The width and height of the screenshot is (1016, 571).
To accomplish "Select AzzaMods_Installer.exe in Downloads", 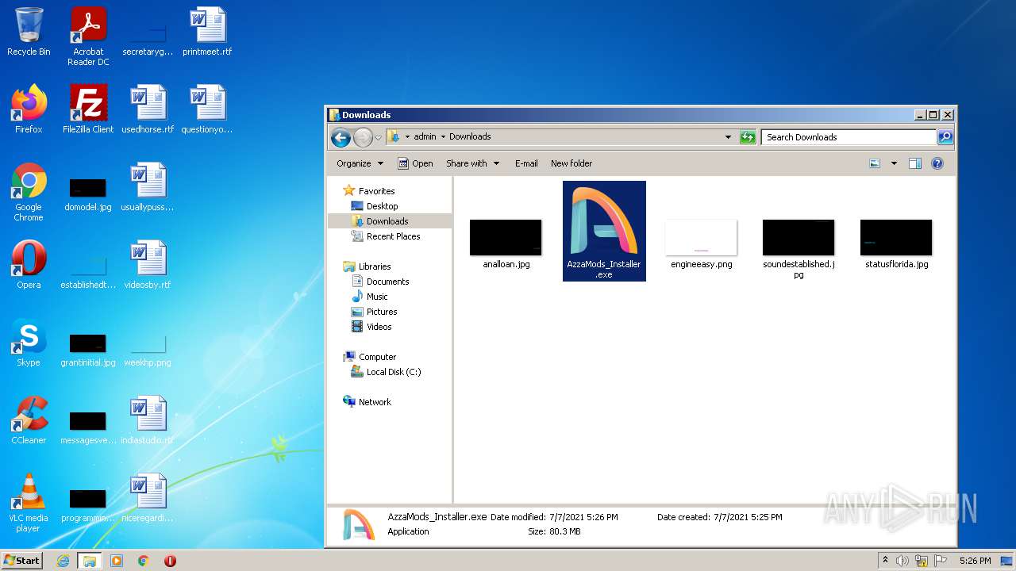I will coord(604,231).
